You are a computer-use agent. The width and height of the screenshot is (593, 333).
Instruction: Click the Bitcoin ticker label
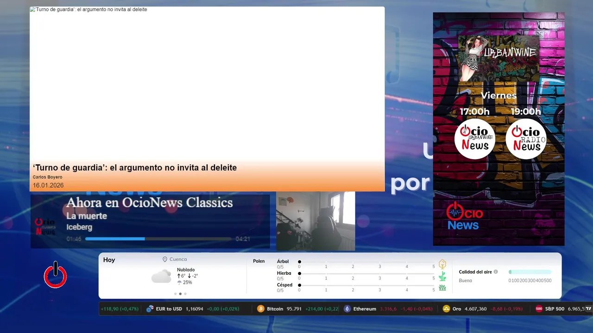point(275,308)
